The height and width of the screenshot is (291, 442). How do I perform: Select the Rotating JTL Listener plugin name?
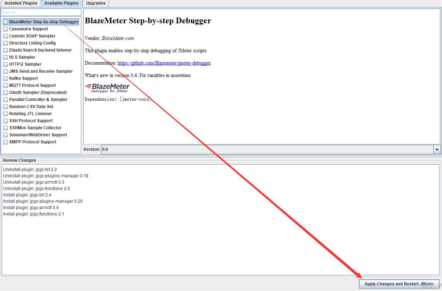[30, 114]
